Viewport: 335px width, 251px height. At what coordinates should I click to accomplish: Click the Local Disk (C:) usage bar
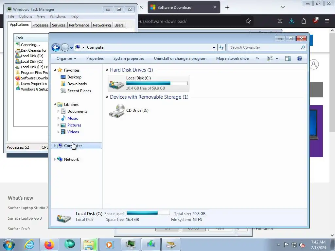(x=157, y=83)
